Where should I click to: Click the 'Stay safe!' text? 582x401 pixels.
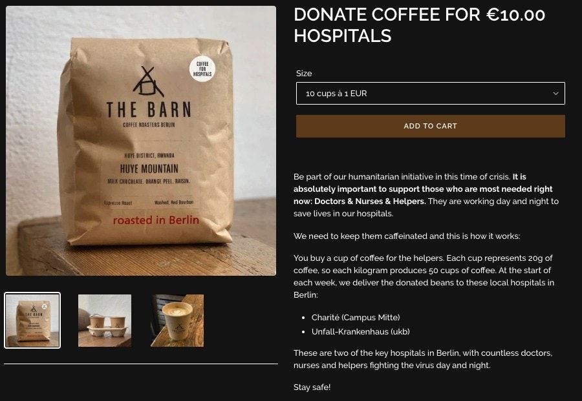coord(312,387)
